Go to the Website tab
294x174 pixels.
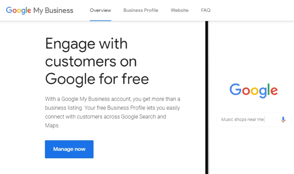[179, 10]
